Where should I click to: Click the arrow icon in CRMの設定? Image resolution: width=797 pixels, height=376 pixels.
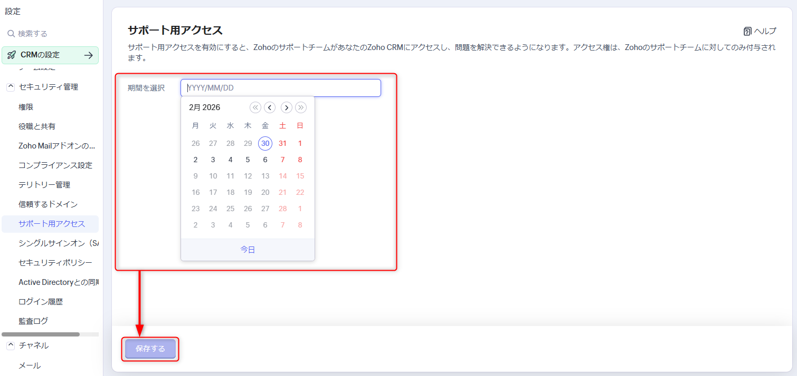click(x=88, y=55)
